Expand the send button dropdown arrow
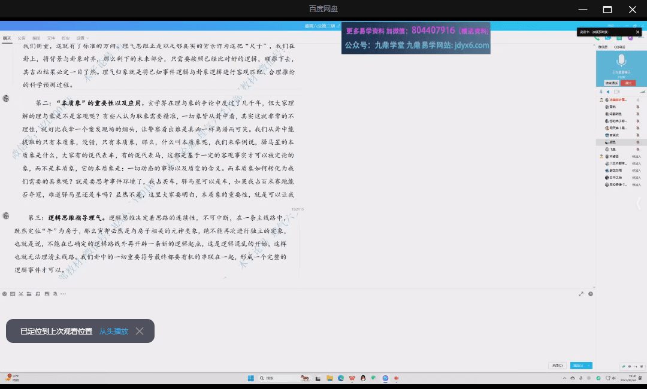 [589, 365]
